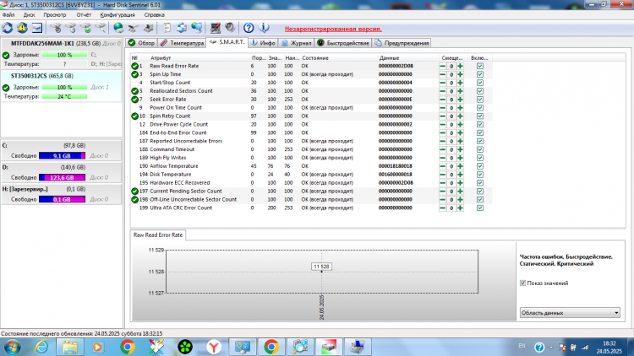
Task: Click the Hard Disk Sentinel taskbar icon
Action: click(329, 347)
